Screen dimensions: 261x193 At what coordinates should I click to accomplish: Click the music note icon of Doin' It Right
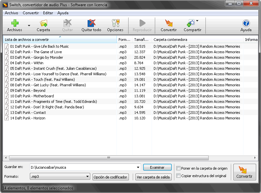click(x=7, y=107)
